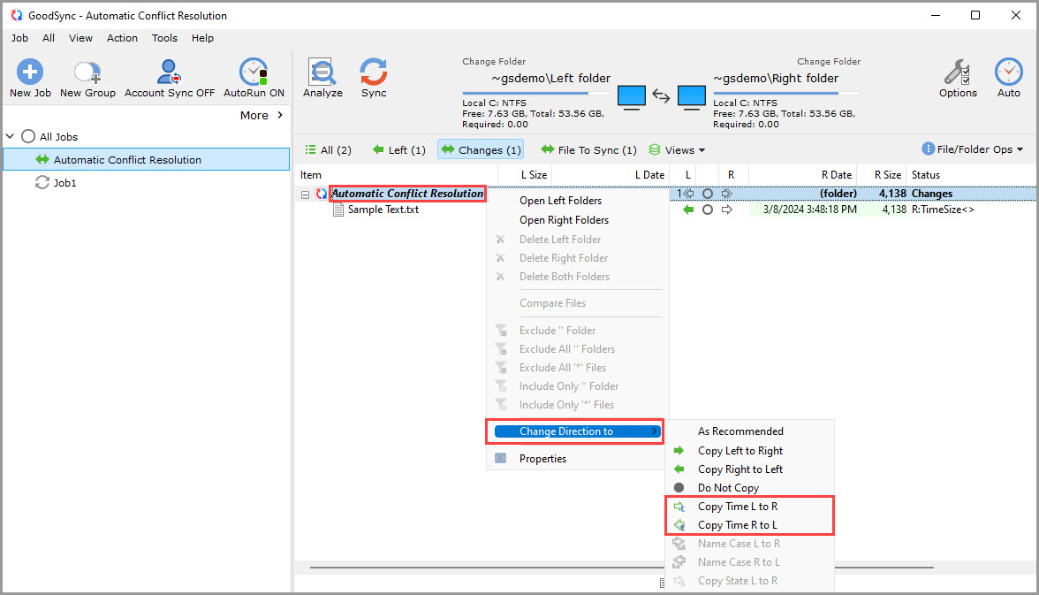The width and height of the screenshot is (1039, 595).
Task: Click left Change Folder link
Action: (494, 61)
